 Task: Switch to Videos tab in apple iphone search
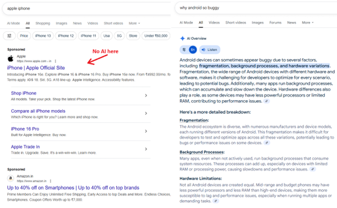[93, 23]
